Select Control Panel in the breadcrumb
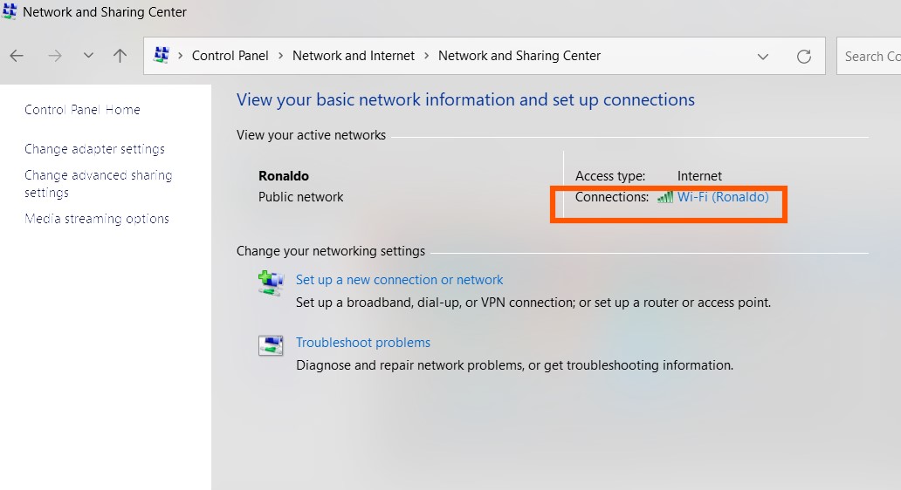This screenshot has width=901, height=490. point(230,56)
